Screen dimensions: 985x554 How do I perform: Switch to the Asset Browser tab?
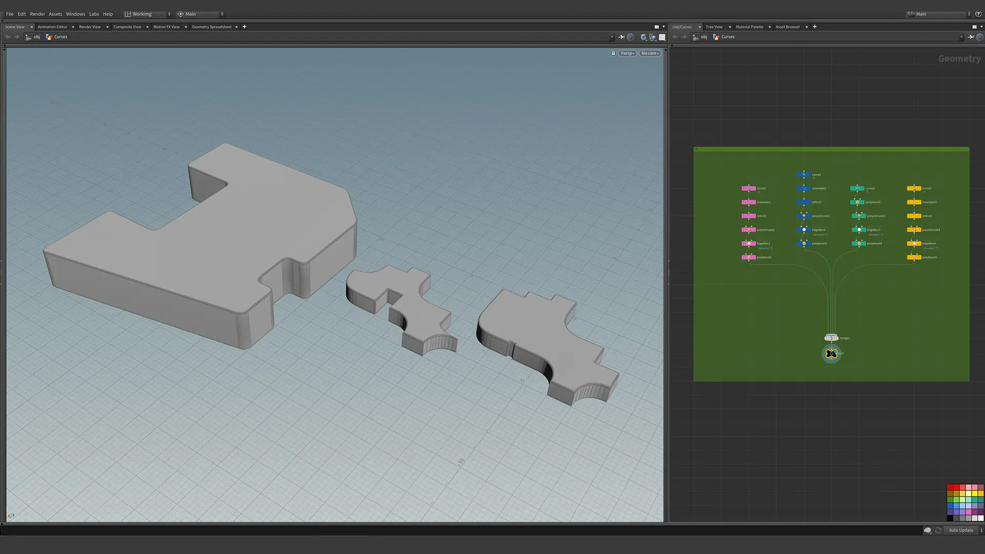[x=787, y=27]
